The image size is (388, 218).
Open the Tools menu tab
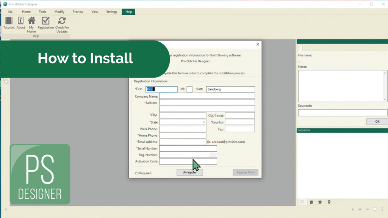pyautogui.click(x=42, y=12)
